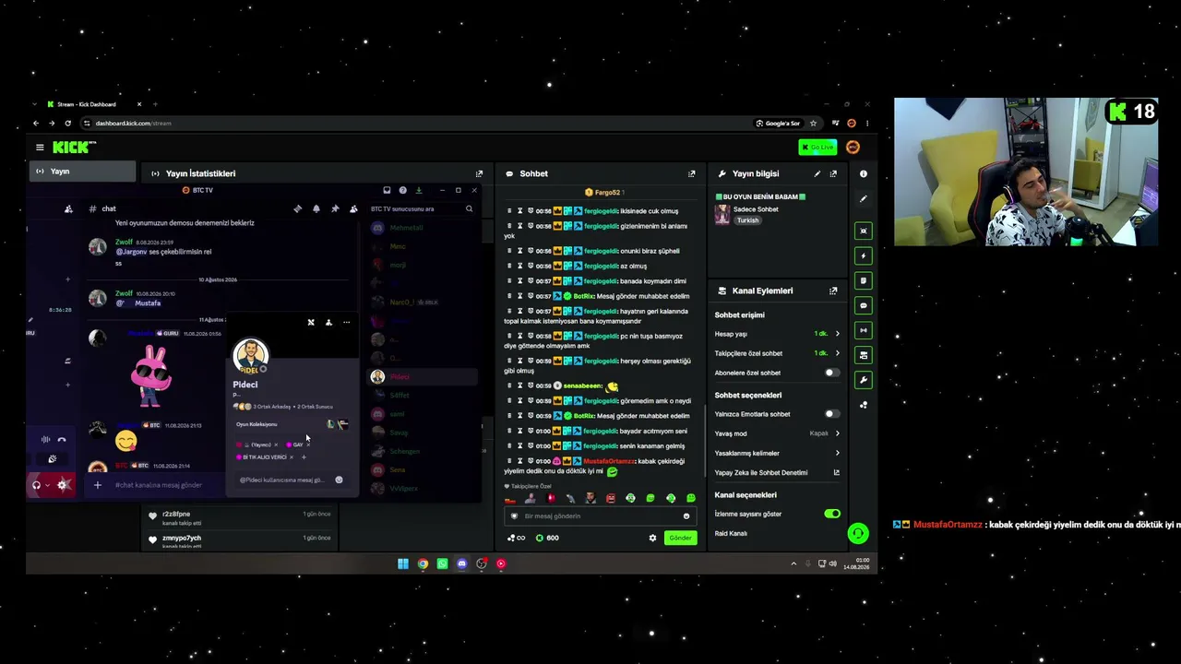Reload the Kick dashboard page

click(x=67, y=124)
